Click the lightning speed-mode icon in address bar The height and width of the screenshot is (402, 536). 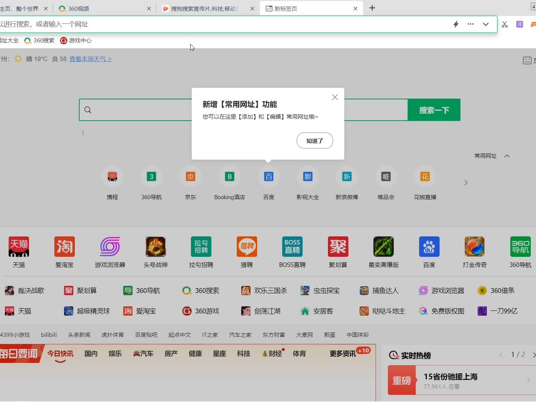456,24
